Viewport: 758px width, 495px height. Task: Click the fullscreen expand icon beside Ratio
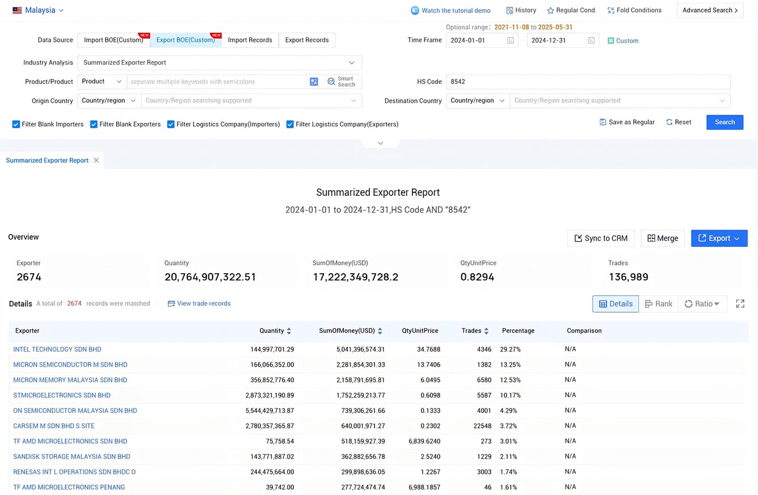740,304
